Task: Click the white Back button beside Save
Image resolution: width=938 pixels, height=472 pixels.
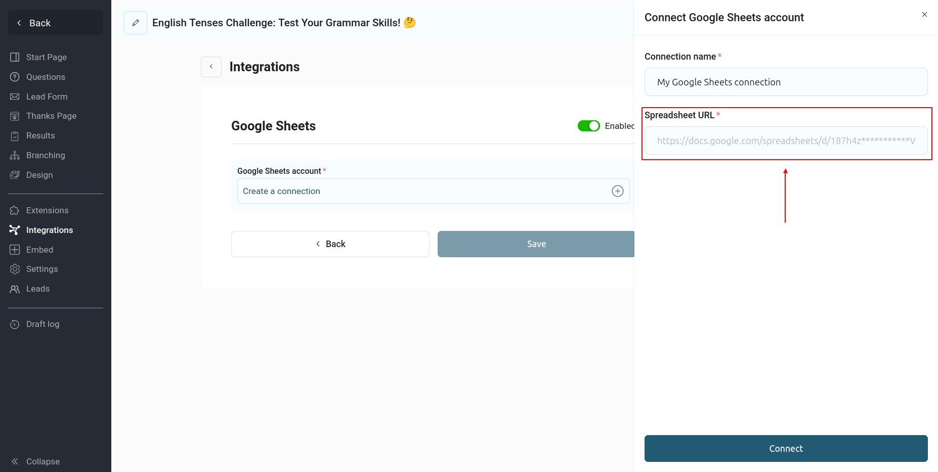Action: [x=330, y=244]
